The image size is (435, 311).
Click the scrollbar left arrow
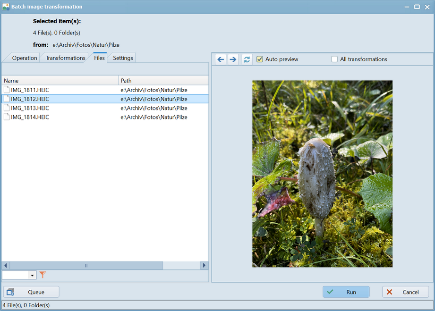pyautogui.click(x=6, y=266)
